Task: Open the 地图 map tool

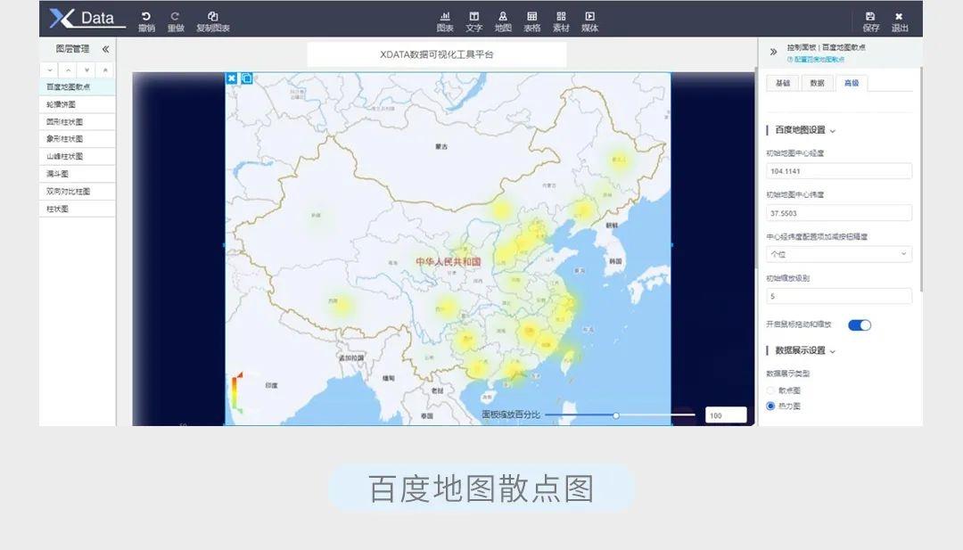Action: pyautogui.click(x=502, y=21)
